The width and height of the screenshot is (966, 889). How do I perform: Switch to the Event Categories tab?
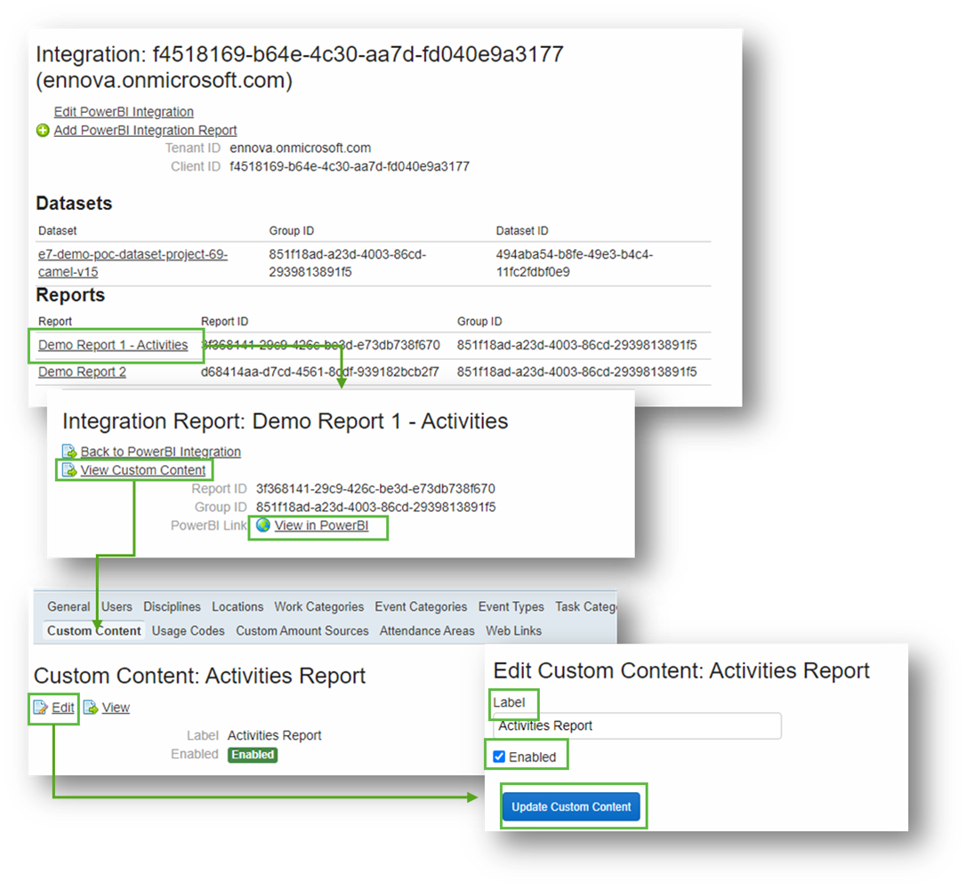point(421,607)
